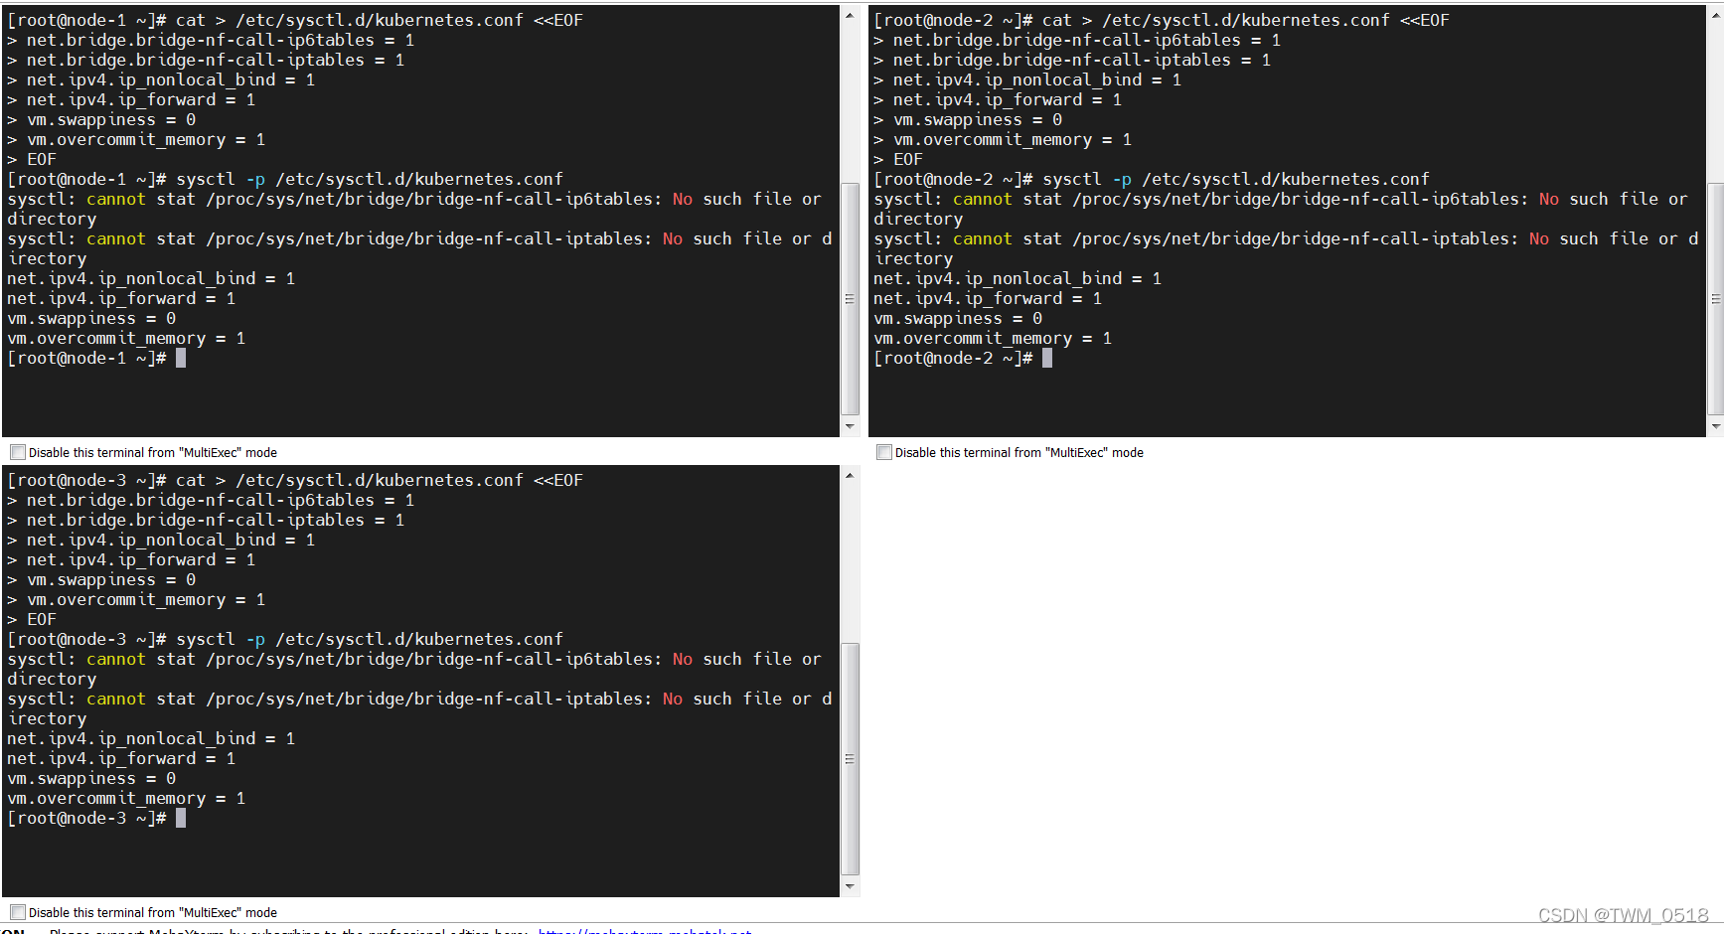Toggle MultiExec exclusion checkbox for node-3 terminal

(x=18, y=912)
